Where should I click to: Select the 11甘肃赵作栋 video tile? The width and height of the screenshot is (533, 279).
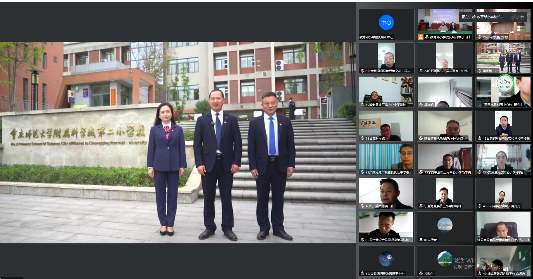[x=386, y=126]
